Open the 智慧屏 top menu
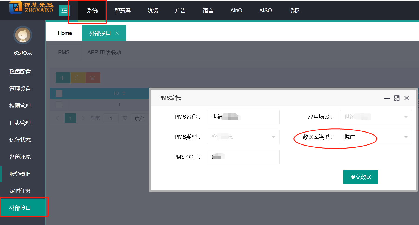The image size is (419, 225). 123,11
